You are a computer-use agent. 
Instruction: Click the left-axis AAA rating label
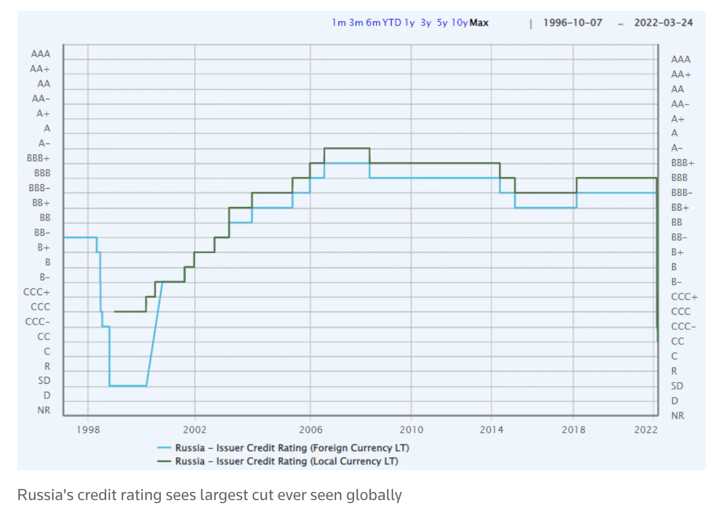pyautogui.click(x=40, y=54)
